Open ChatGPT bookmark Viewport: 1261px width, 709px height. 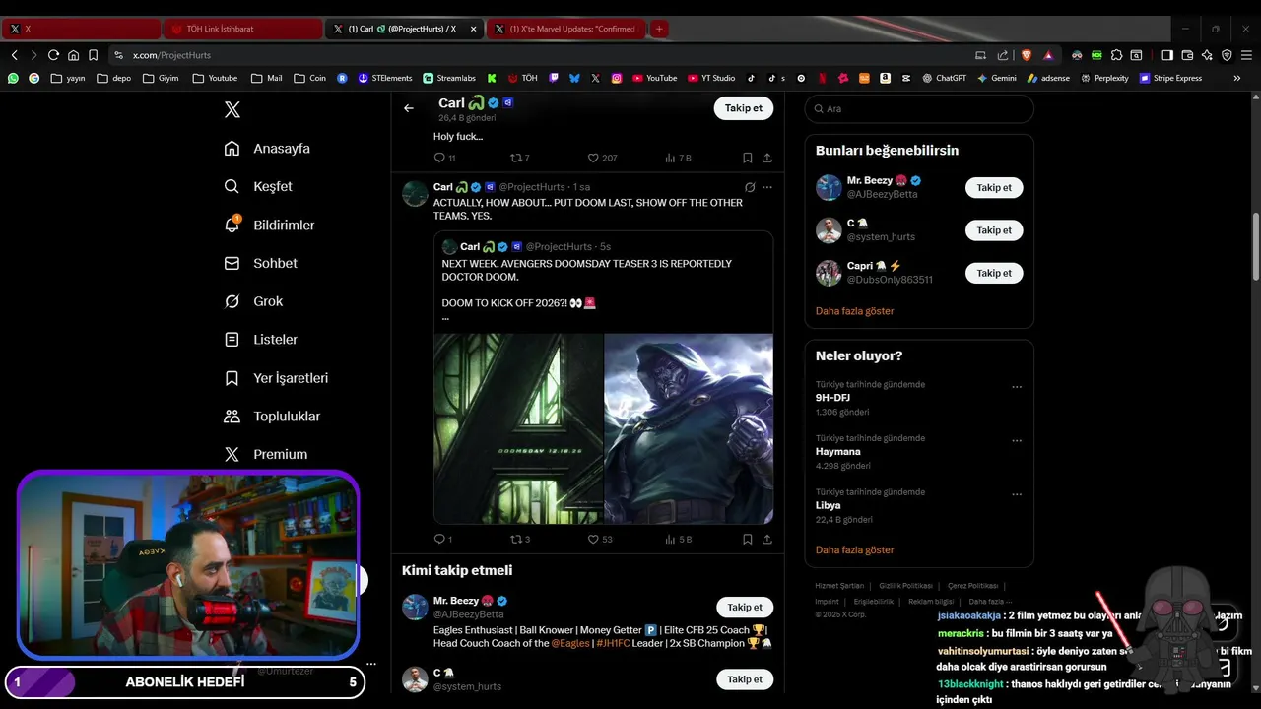coord(944,78)
